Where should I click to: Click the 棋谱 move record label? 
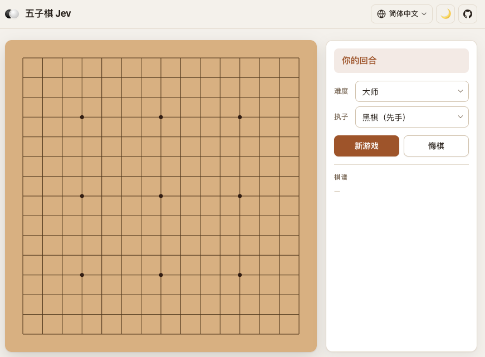[341, 177]
